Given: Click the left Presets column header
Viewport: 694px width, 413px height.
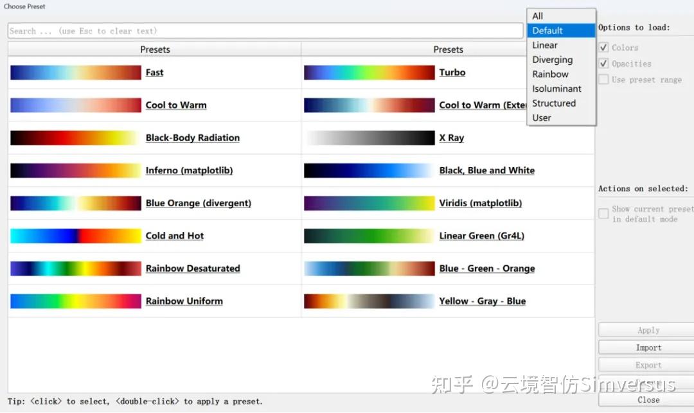Looking at the screenshot, I should pyautogui.click(x=155, y=49).
